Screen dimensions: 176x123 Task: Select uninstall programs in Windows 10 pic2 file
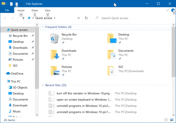tap(83, 106)
